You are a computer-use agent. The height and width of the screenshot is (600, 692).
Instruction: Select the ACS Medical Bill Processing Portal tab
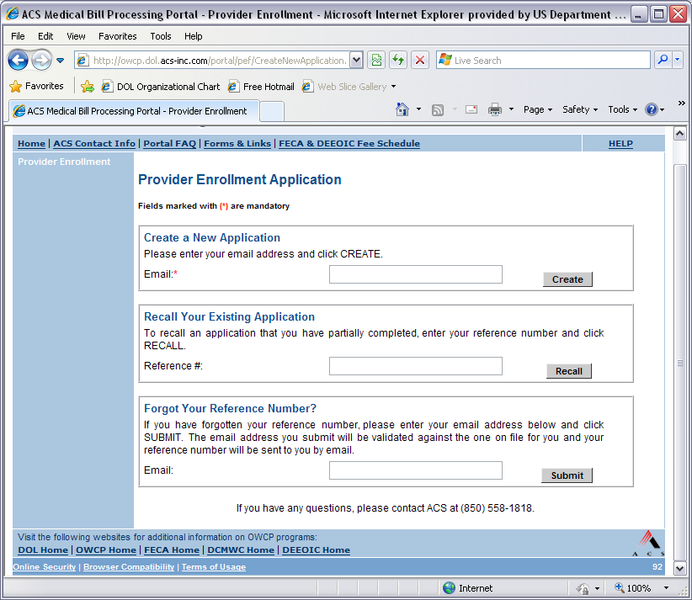pyautogui.click(x=134, y=111)
